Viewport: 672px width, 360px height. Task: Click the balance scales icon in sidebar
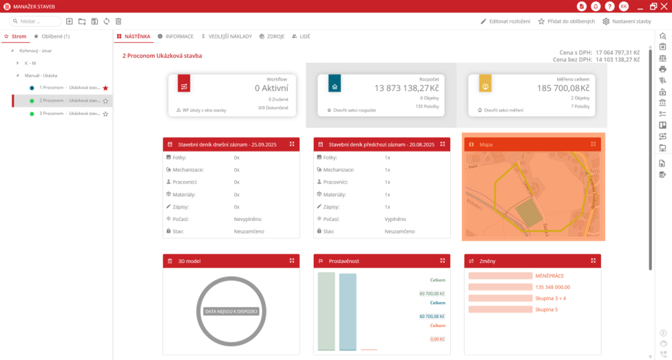pos(663,58)
